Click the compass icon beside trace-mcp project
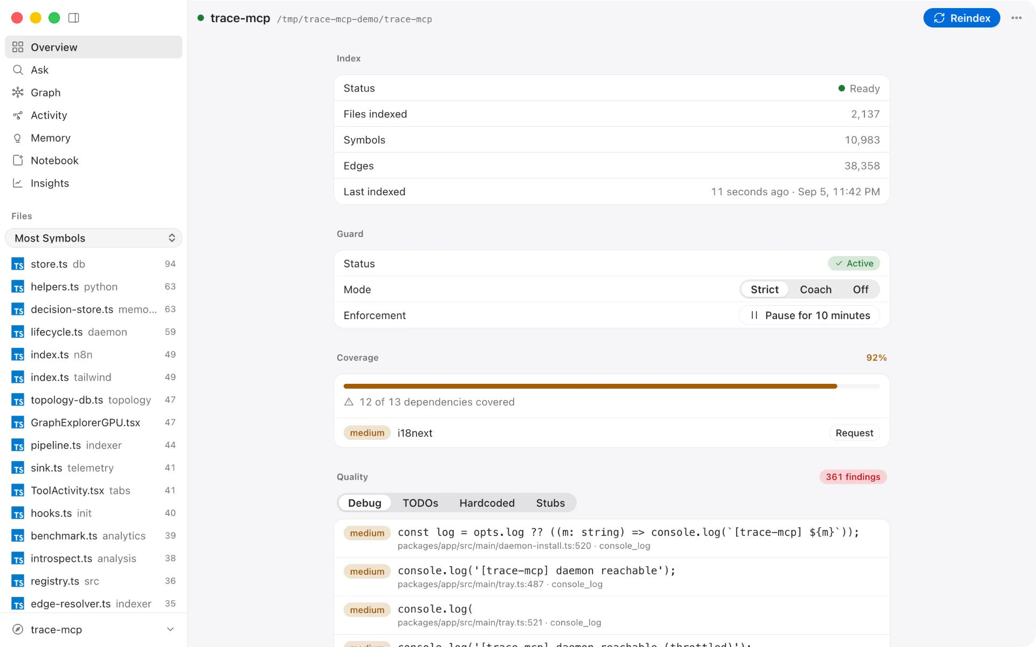 tap(18, 629)
